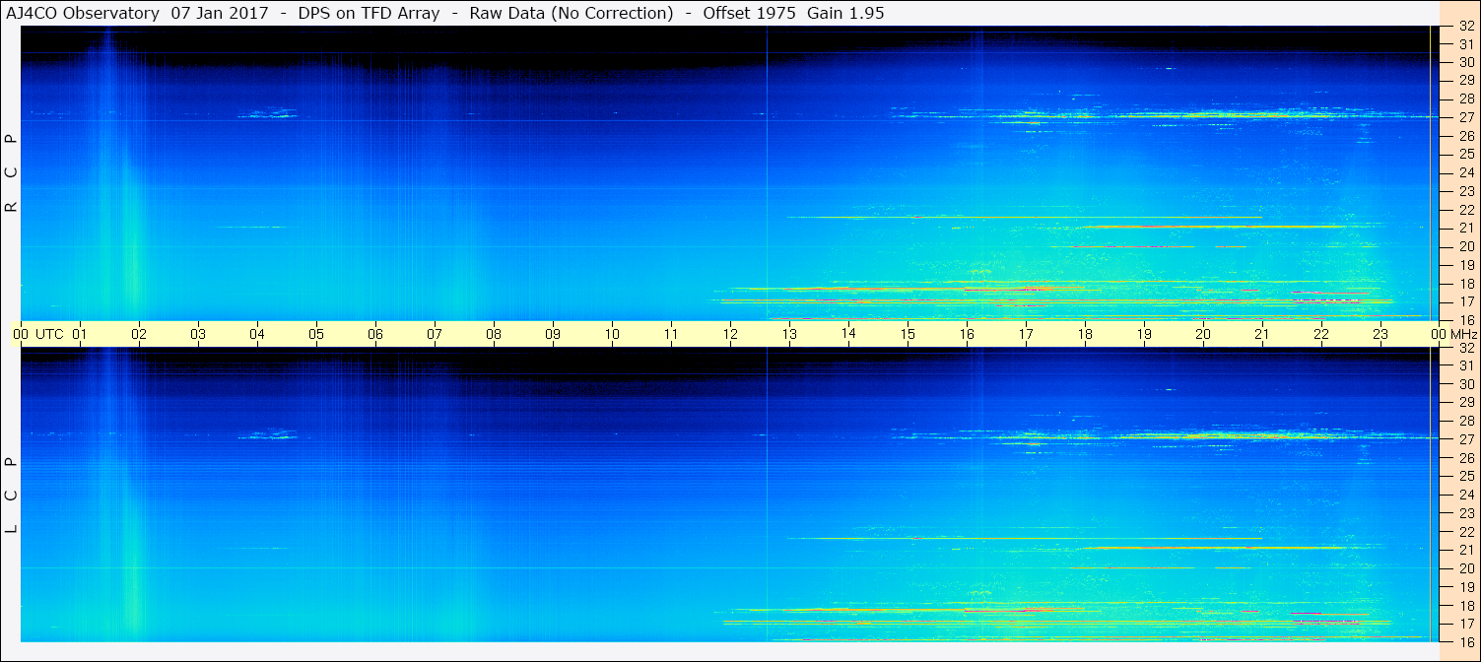1481x662 pixels.
Task: Click the 19 MHz label beside RCP panel
Action: click(x=1466, y=265)
